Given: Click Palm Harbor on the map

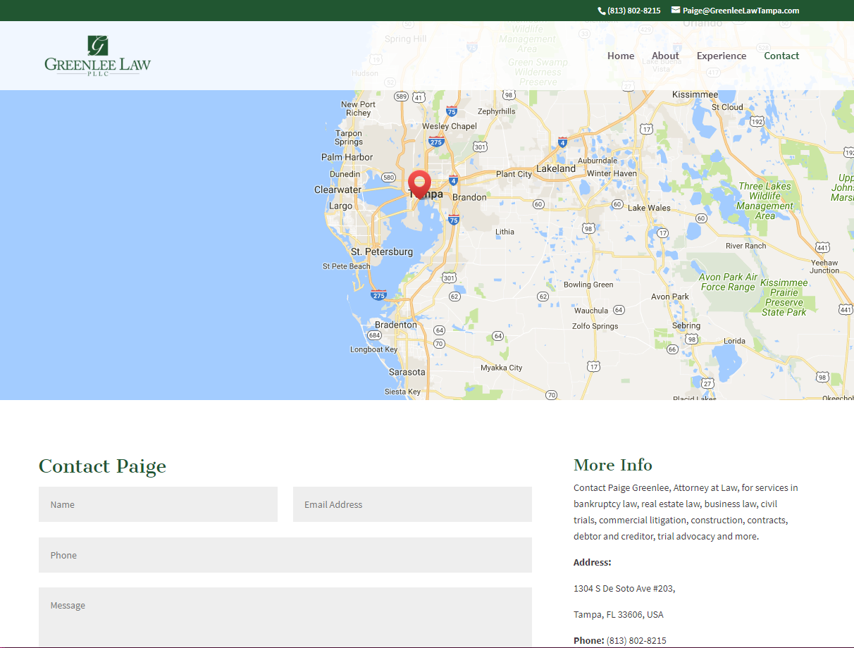Looking at the screenshot, I should pos(347,157).
